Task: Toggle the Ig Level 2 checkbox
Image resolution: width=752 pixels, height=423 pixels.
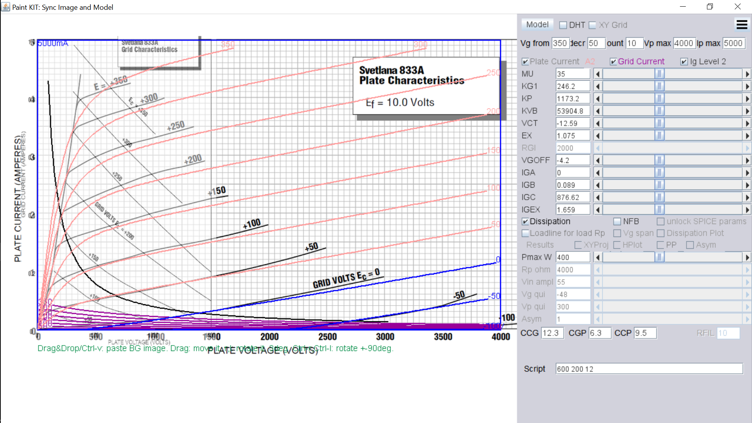Action: tap(684, 61)
